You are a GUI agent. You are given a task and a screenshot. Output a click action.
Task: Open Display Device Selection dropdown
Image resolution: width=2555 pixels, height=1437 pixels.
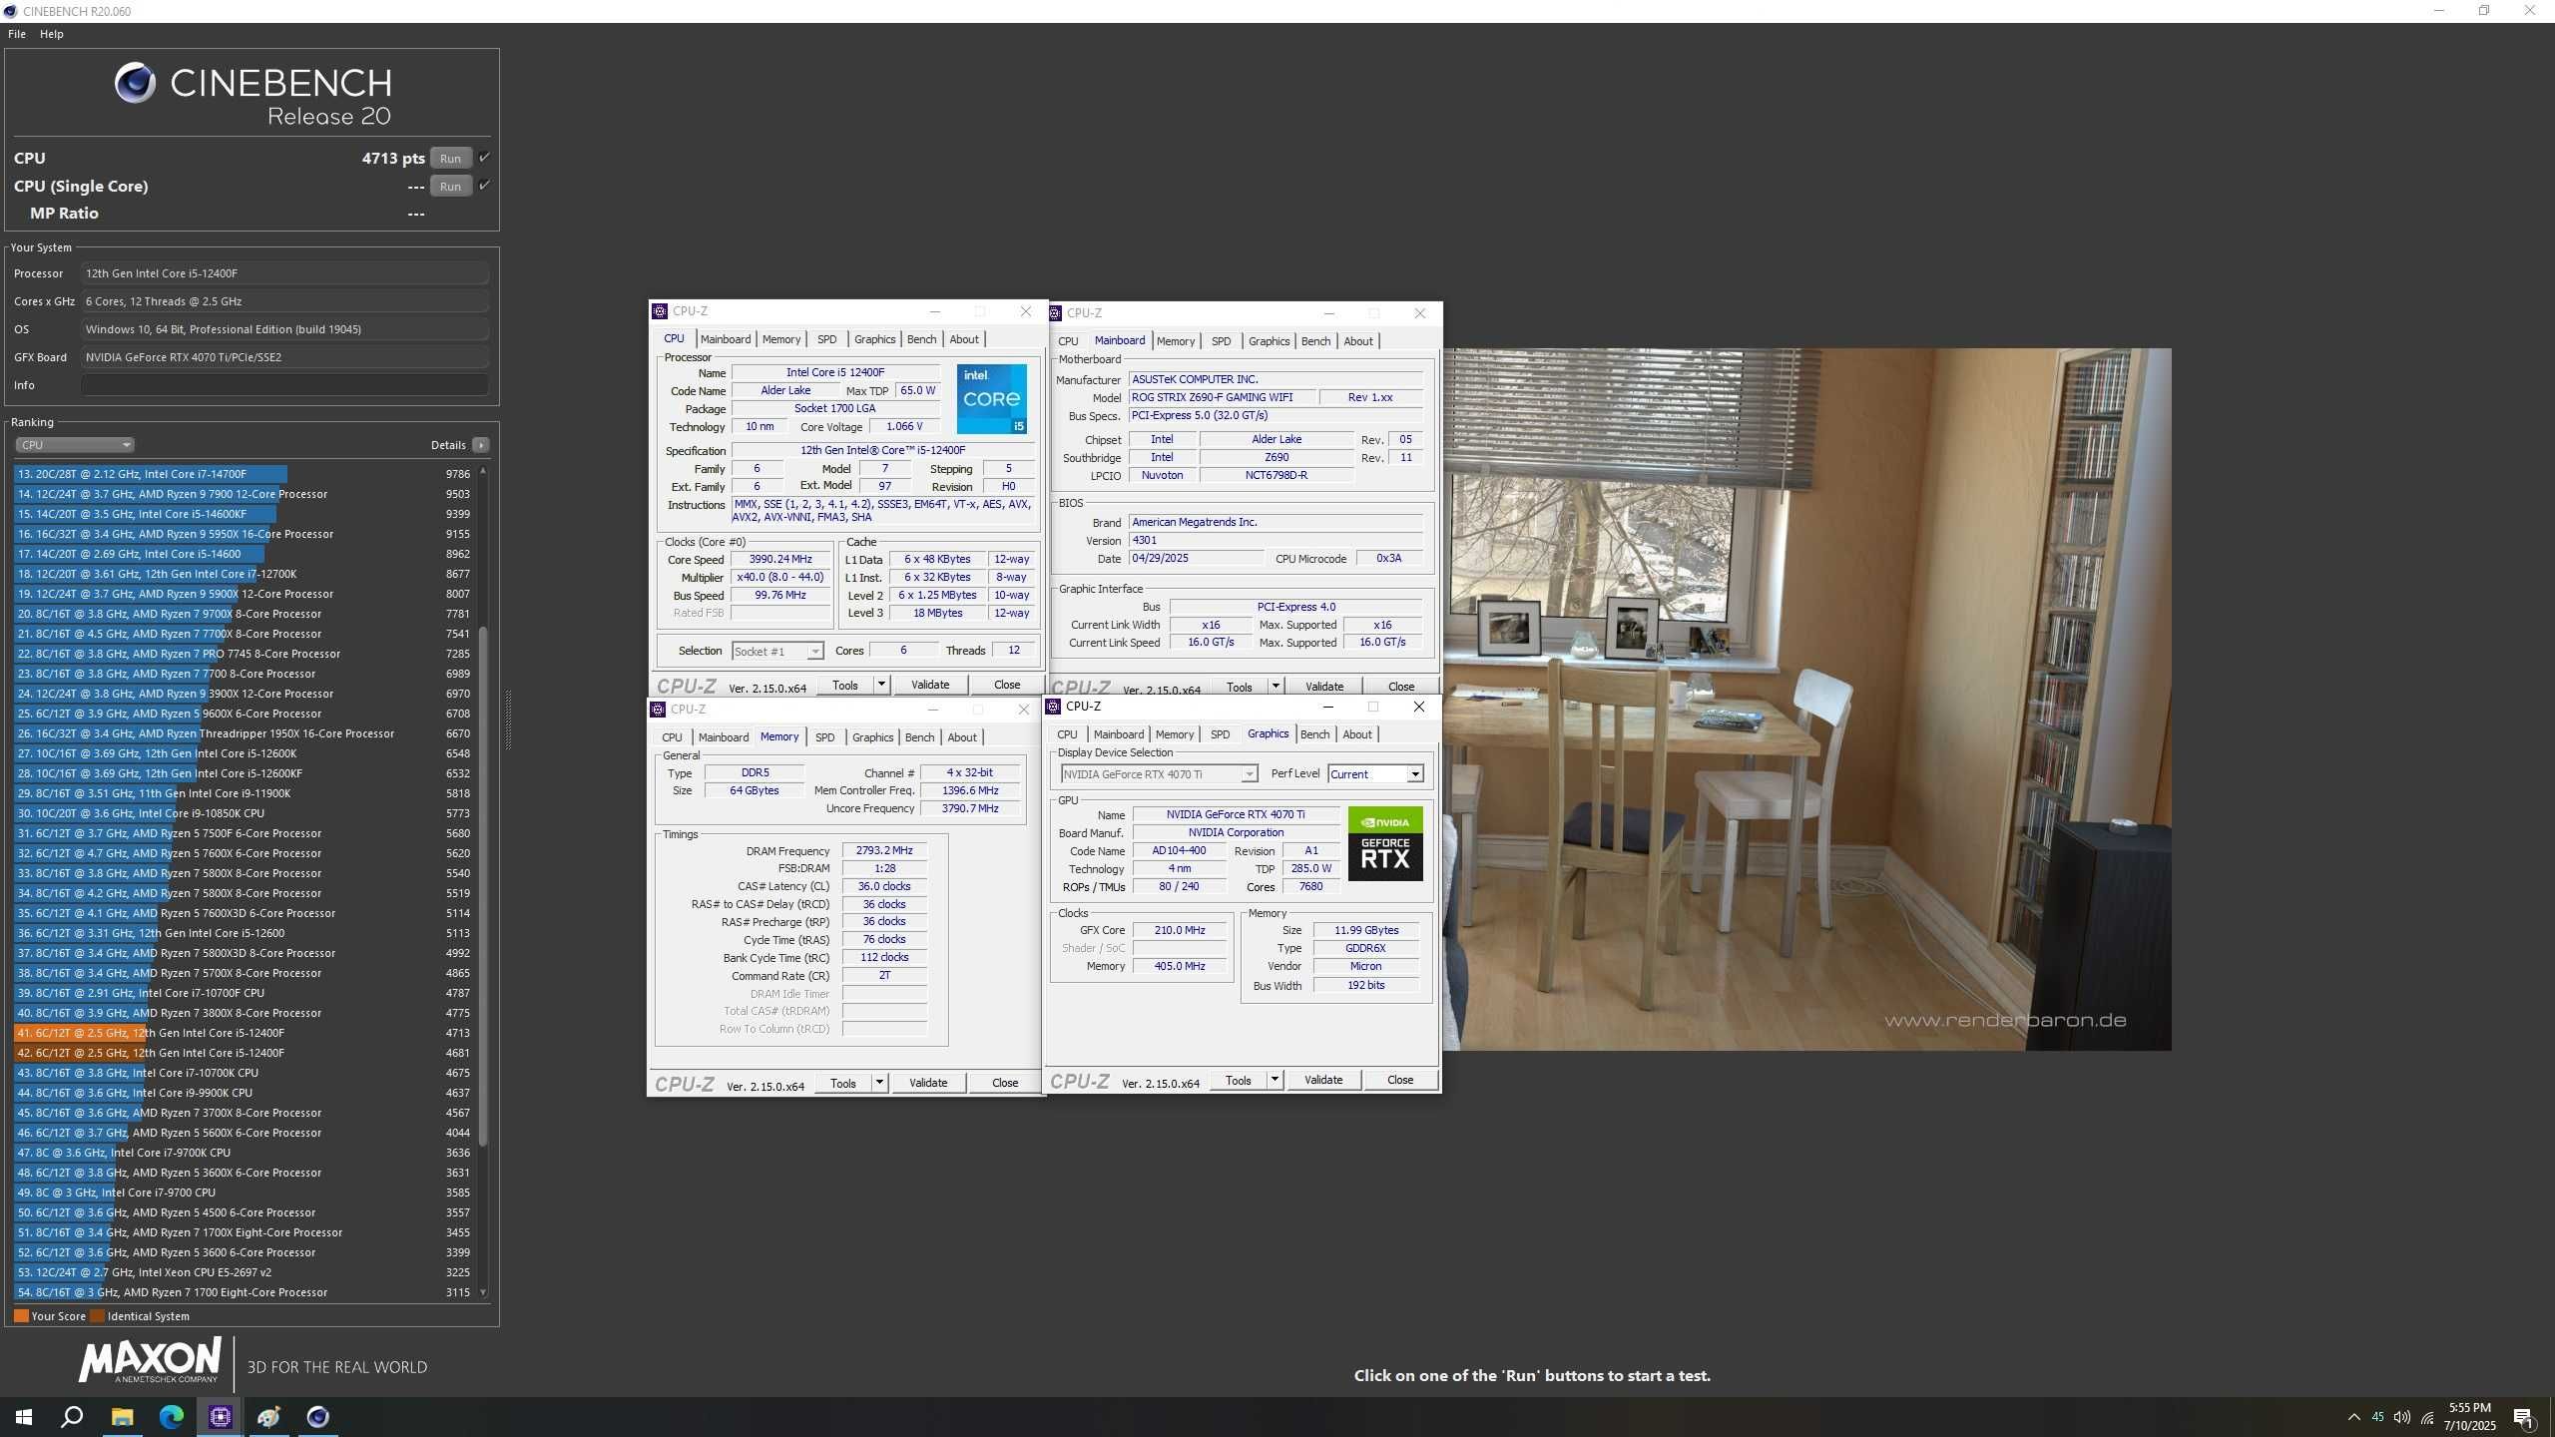1158,774
